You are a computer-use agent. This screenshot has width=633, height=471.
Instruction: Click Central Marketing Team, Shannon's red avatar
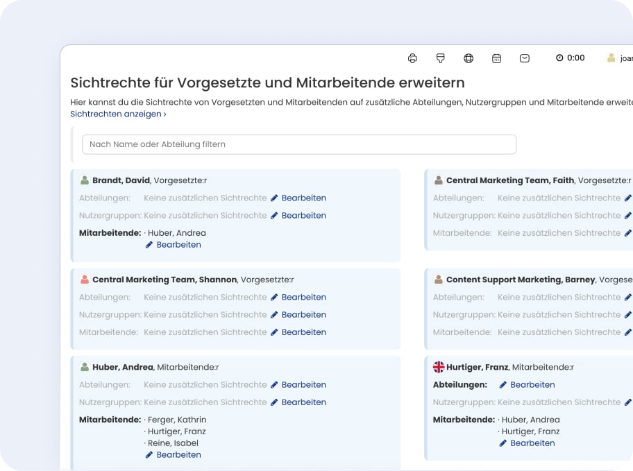point(85,280)
